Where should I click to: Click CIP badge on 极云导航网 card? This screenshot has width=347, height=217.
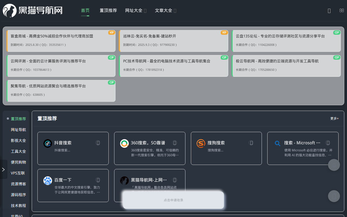tap(337, 58)
